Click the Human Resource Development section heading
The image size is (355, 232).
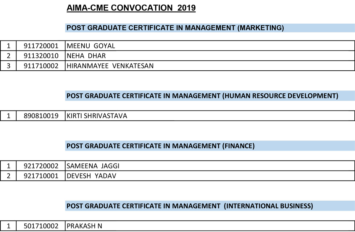pos(202,96)
